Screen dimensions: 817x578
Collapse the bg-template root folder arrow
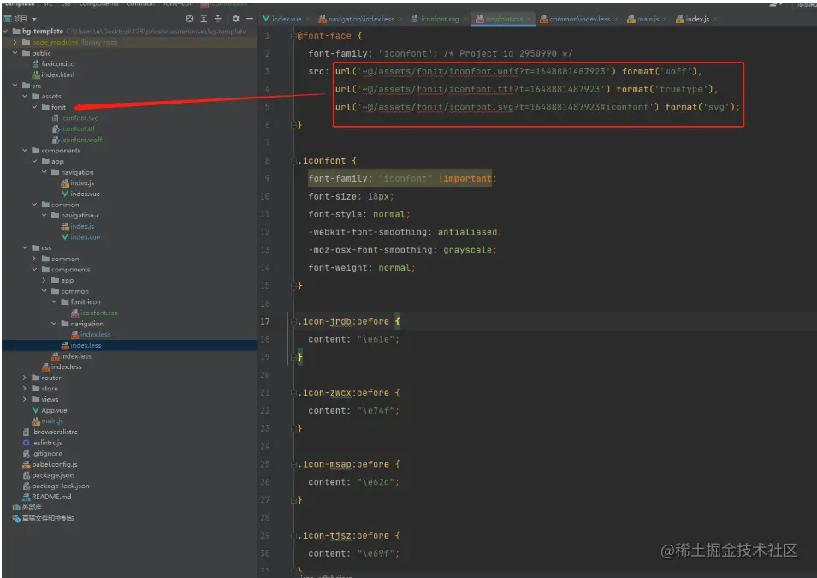pos(6,32)
